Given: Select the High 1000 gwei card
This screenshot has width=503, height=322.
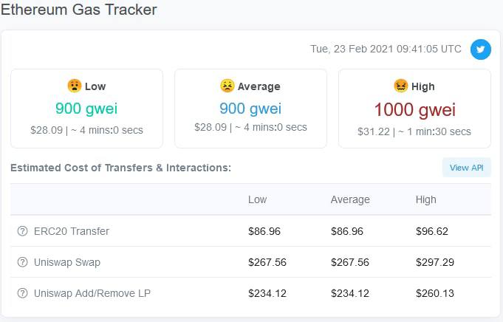Looking at the screenshot, I should point(414,109).
